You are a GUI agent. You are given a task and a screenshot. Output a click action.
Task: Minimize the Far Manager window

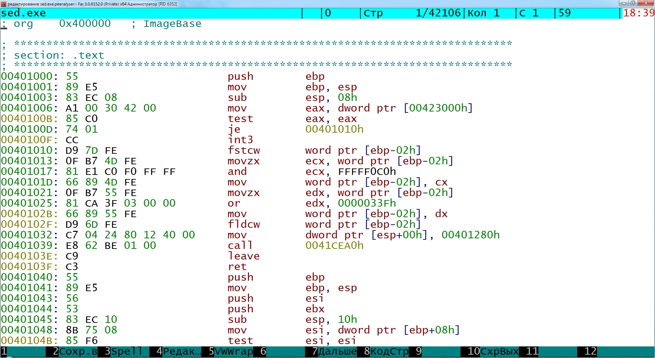pyautogui.click(x=624, y=3)
